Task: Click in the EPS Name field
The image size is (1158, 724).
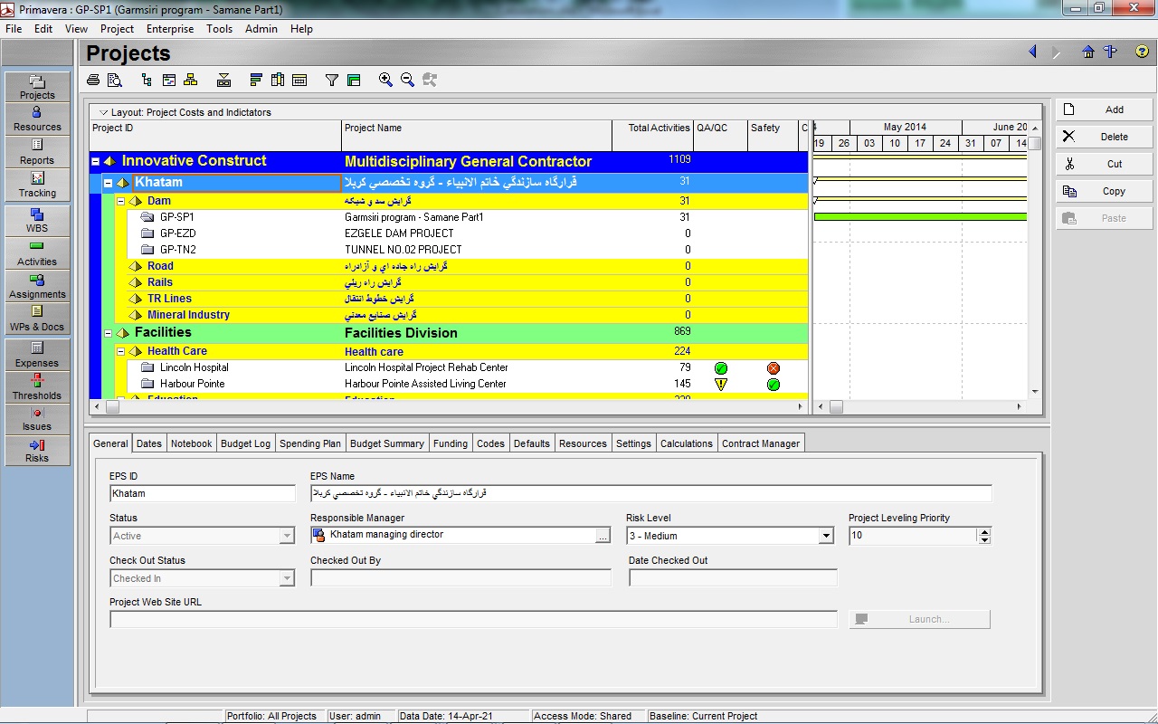Action: click(x=651, y=493)
